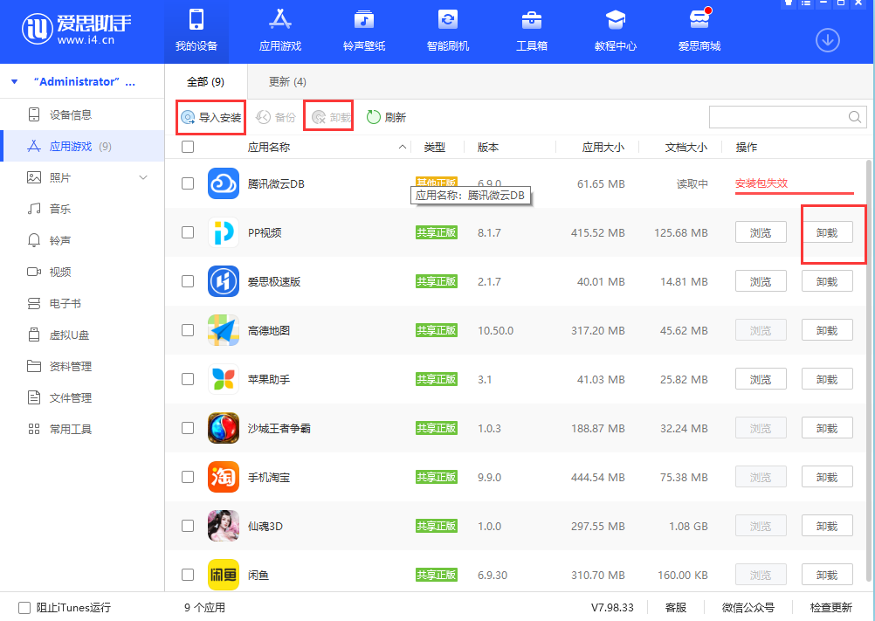
Task: Switch to the 更新 (4) tab
Action: pos(287,82)
